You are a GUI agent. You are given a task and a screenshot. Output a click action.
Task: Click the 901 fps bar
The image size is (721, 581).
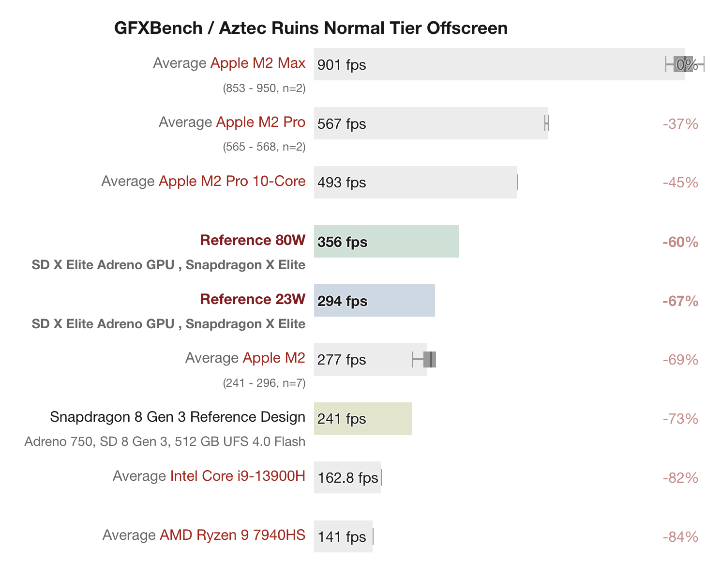(499, 64)
